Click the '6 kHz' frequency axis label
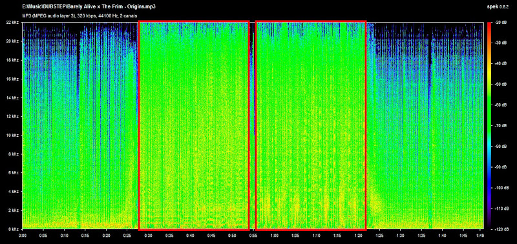This screenshot has height=244, width=517. click(x=14, y=172)
